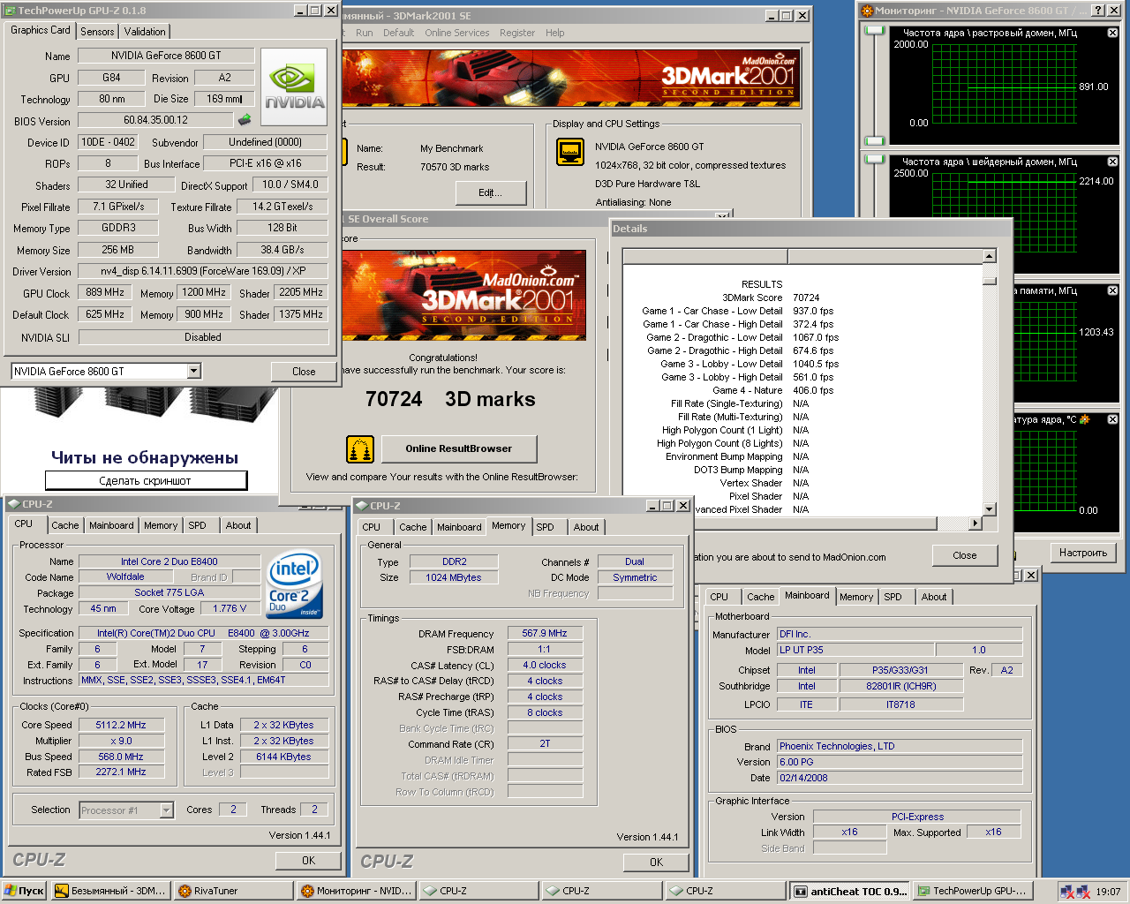Click the BIOS Version field 60.84.35.00.12
The height and width of the screenshot is (904, 1130).
[x=155, y=120]
